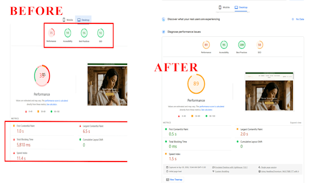Click the icon beside Diagnose performance issues
The image size is (325, 183).
pos(163,32)
